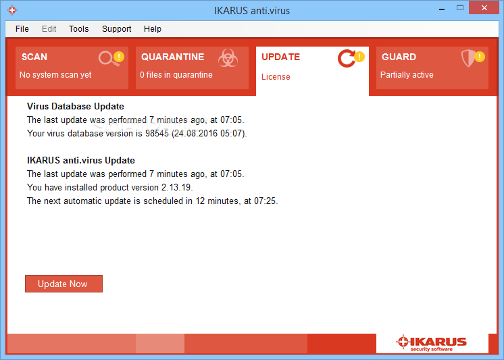Click the 'IKARUS anti.virus Update' heading
504x360 pixels.
tap(81, 160)
